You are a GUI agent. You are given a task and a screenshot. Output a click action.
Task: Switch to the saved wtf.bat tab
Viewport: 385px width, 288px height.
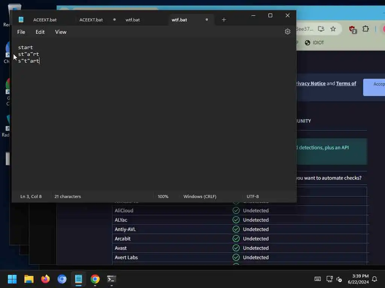tap(133, 20)
